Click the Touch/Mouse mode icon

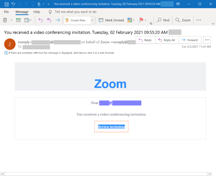pos(39,4)
